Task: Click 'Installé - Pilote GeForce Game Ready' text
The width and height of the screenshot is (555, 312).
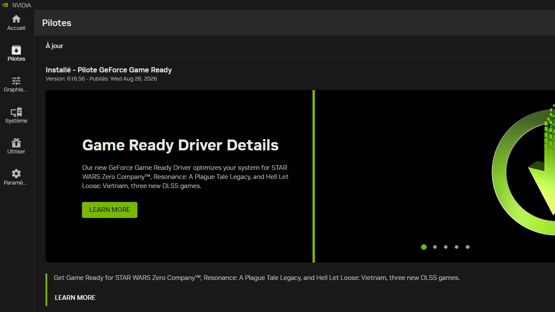Action: click(109, 70)
